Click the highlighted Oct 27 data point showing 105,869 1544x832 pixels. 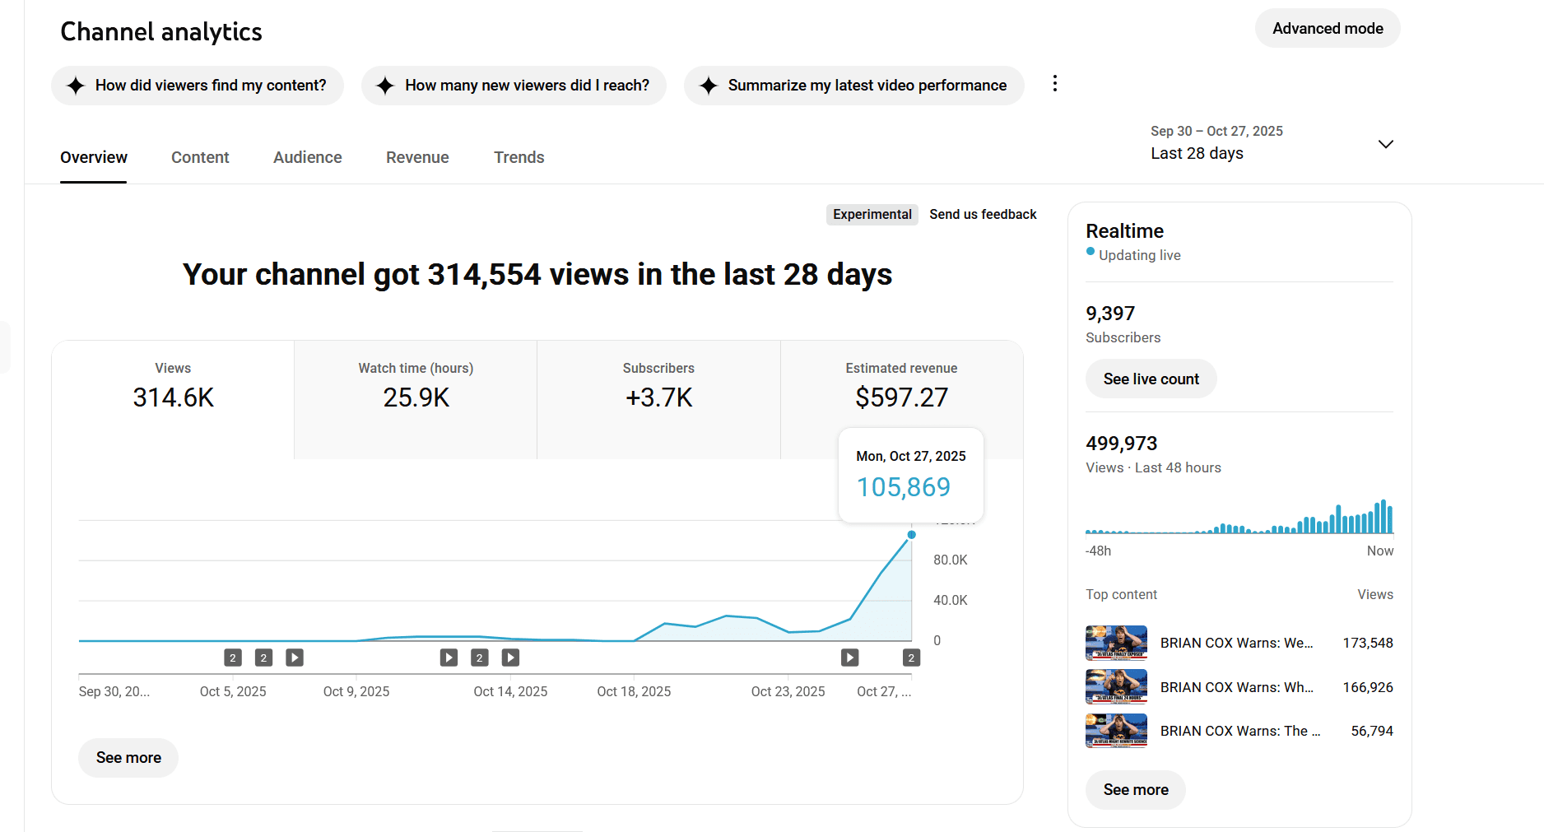pos(911,534)
